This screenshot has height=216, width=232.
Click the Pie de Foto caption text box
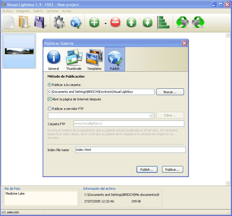click(41, 198)
